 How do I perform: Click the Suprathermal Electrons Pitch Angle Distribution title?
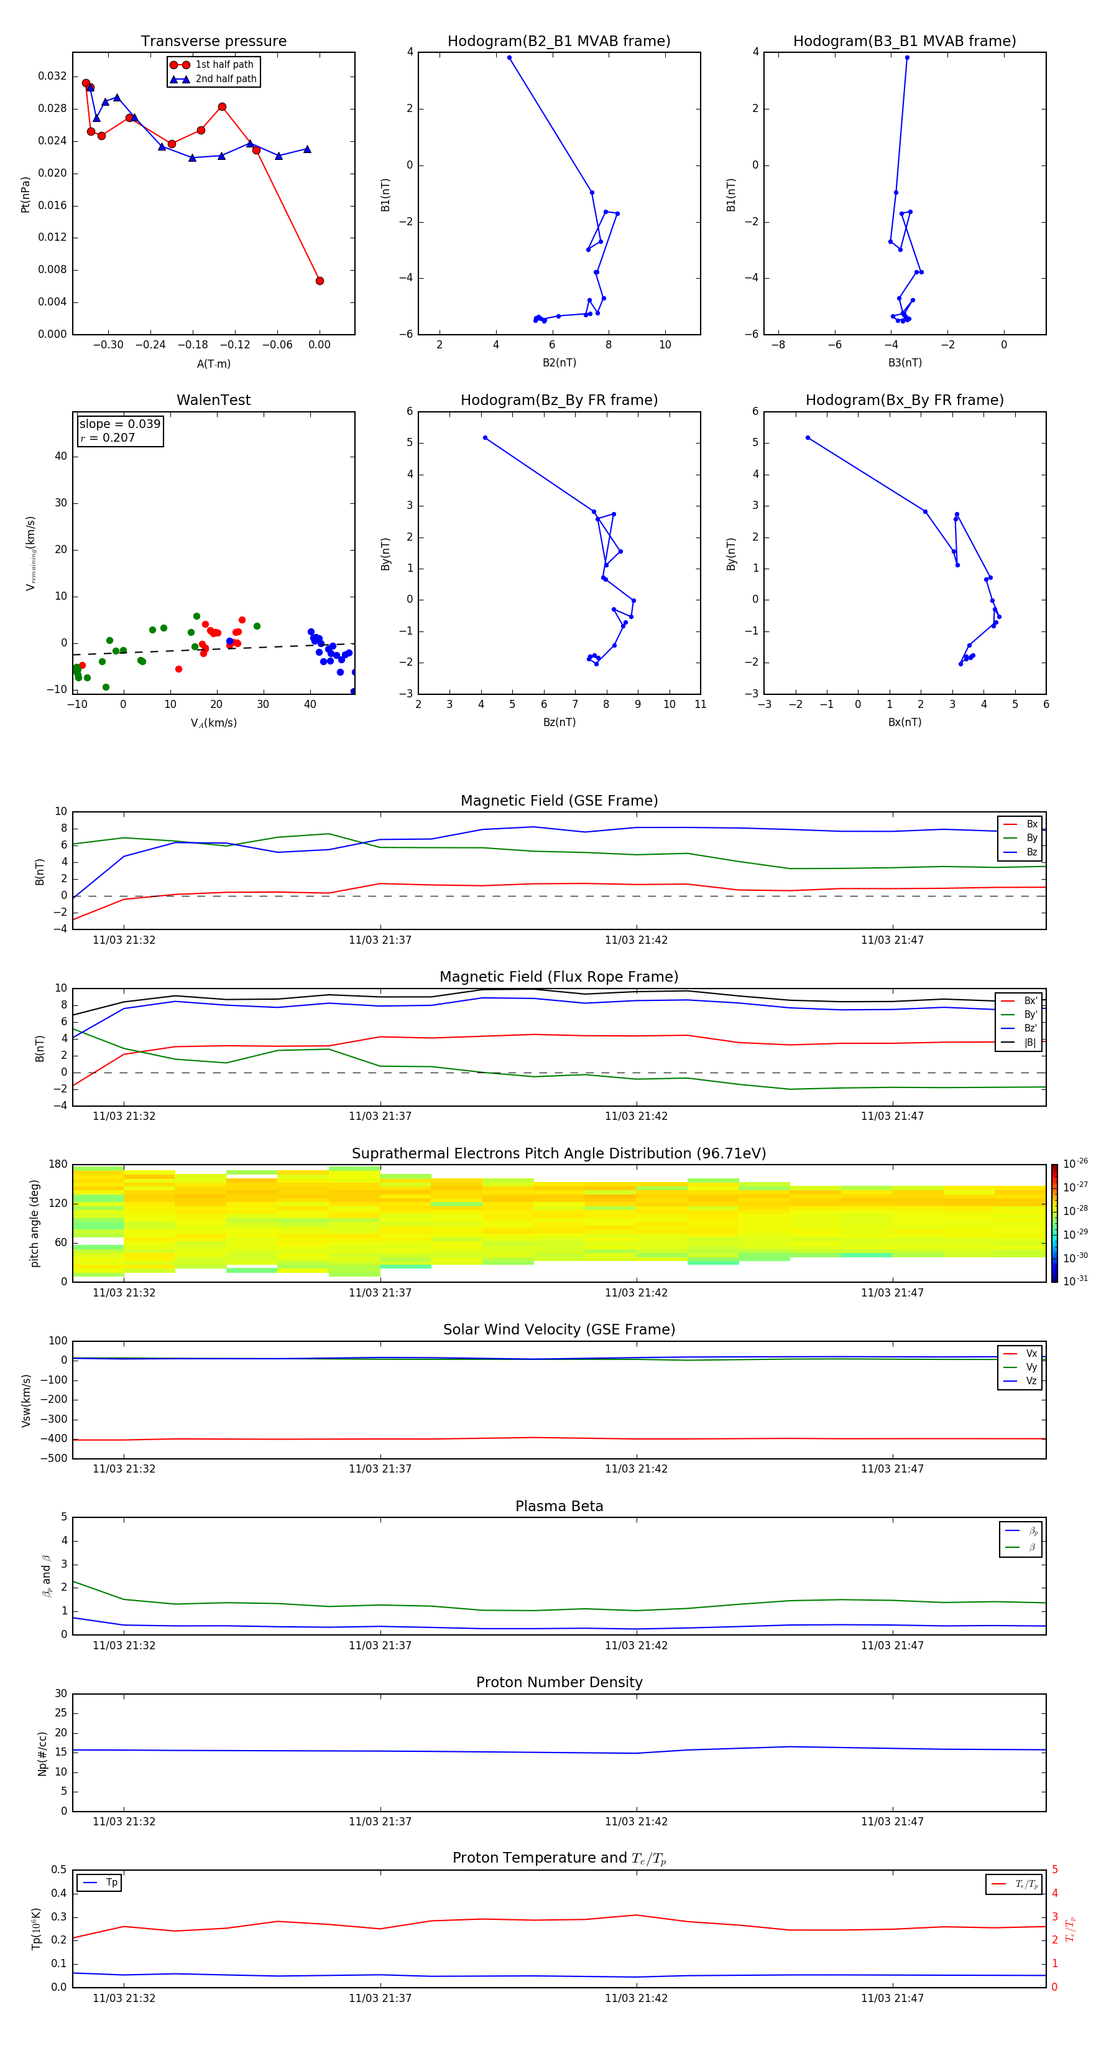(559, 1153)
